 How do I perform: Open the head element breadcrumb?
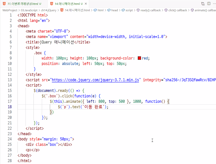114,10
